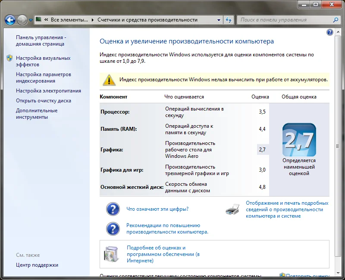Open "Центр поддержки" link
This screenshot has width=345, height=280.
(37, 265)
